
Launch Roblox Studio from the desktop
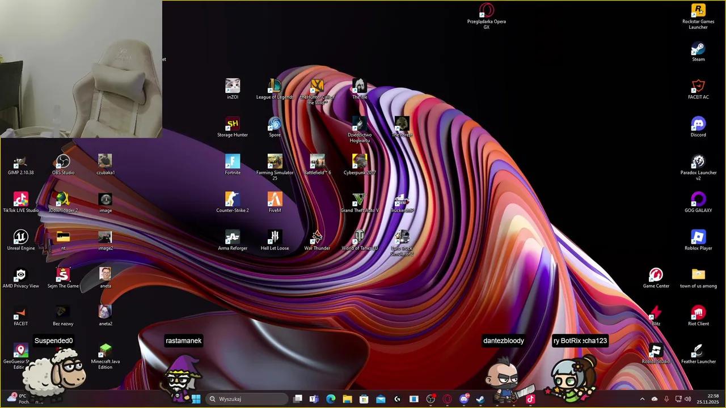tap(656, 354)
